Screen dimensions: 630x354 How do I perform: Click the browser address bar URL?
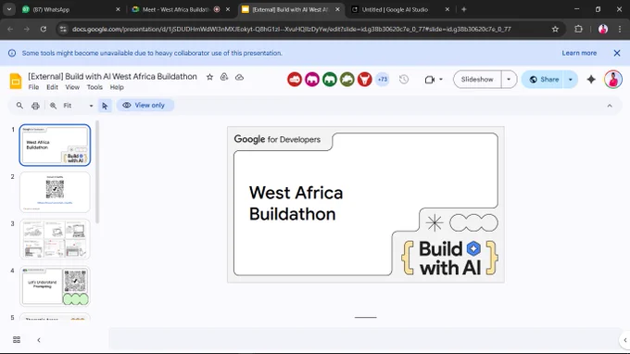click(291, 29)
